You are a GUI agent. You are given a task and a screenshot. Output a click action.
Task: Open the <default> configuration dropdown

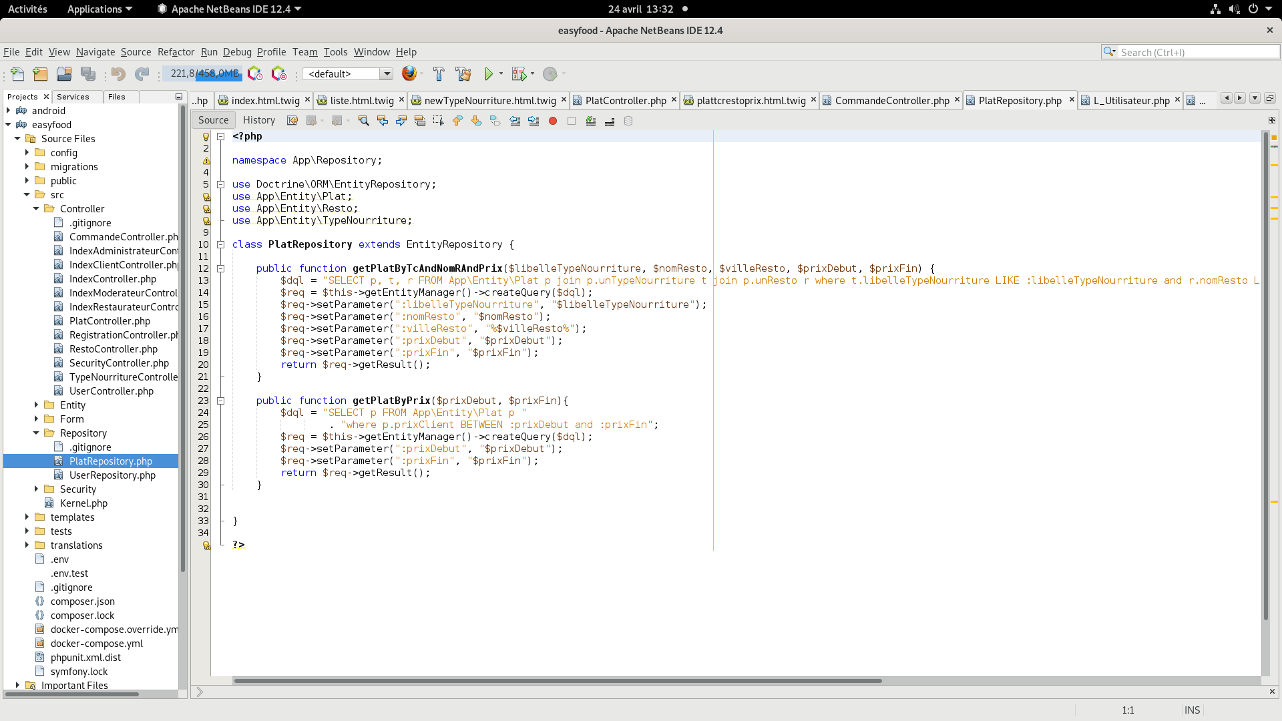pyautogui.click(x=387, y=74)
